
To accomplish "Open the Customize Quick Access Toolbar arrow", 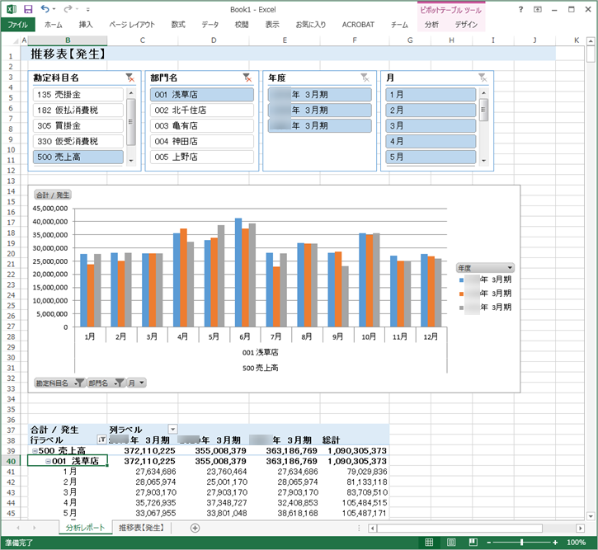I will 88,10.
